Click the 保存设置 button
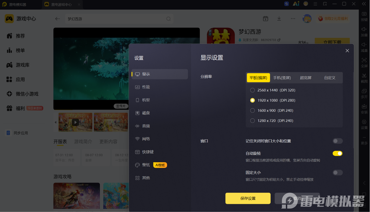370x212 pixels. pyautogui.click(x=248, y=198)
